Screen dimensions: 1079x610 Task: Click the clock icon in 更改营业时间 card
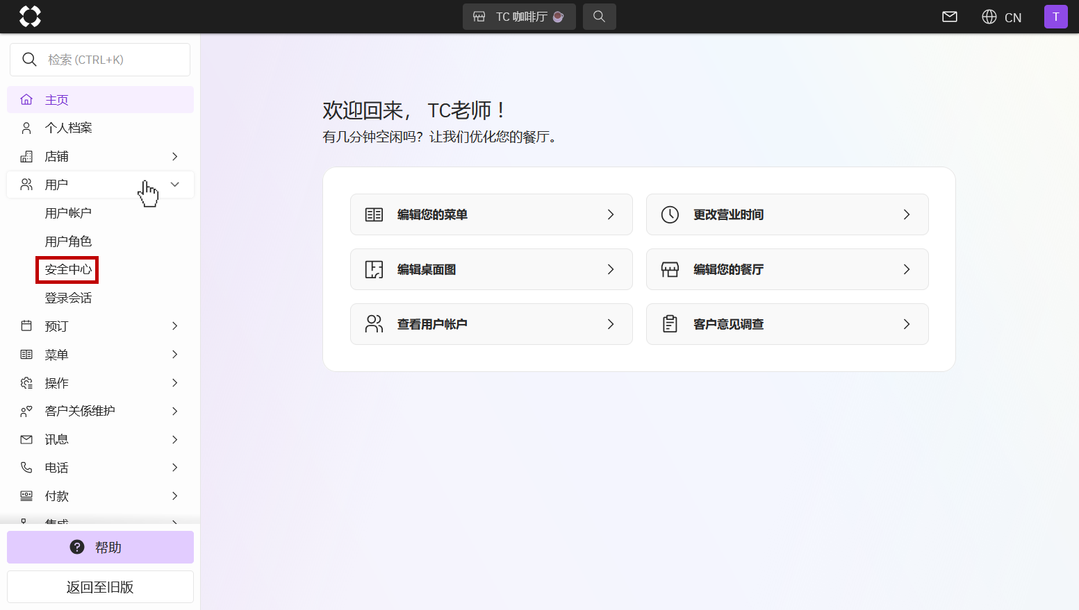pos(670,214)
